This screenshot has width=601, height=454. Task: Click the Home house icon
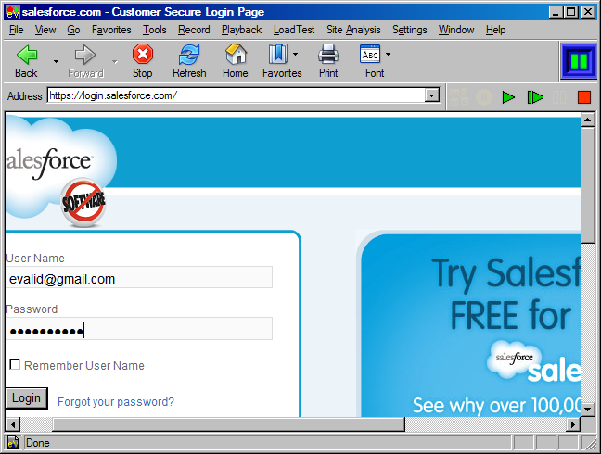(x=236, y=54)
